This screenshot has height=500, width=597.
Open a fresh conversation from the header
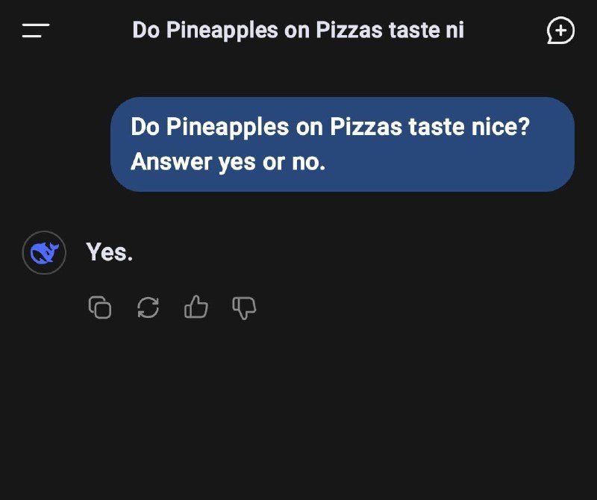click(560, 30)
